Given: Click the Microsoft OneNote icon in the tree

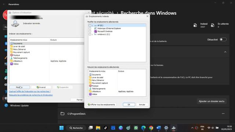Looking at the screenshot, I should (95, 31).
